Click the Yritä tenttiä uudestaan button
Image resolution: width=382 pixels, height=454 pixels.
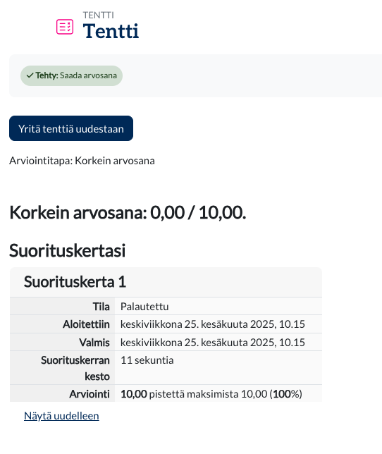coord(71,128)
